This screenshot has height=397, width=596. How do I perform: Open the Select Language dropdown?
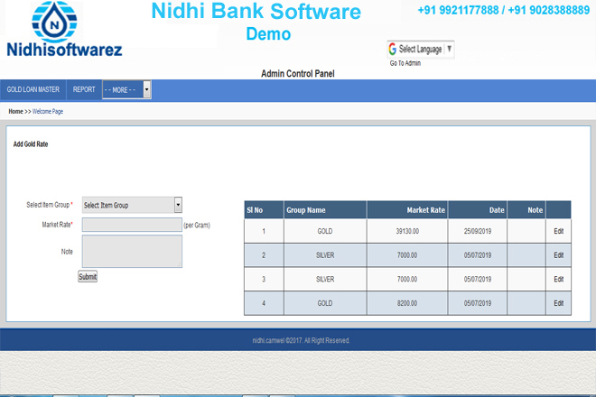(421, 49)
